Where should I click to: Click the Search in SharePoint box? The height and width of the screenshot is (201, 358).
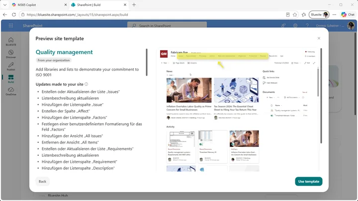pos(167,25)
